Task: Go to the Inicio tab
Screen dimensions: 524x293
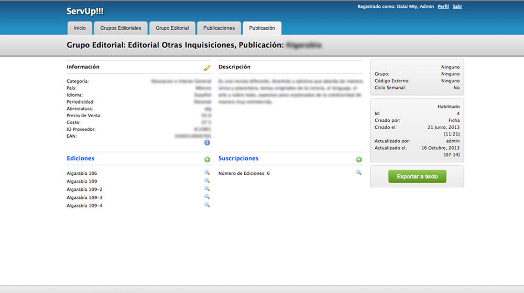Action: coord(80,28)
